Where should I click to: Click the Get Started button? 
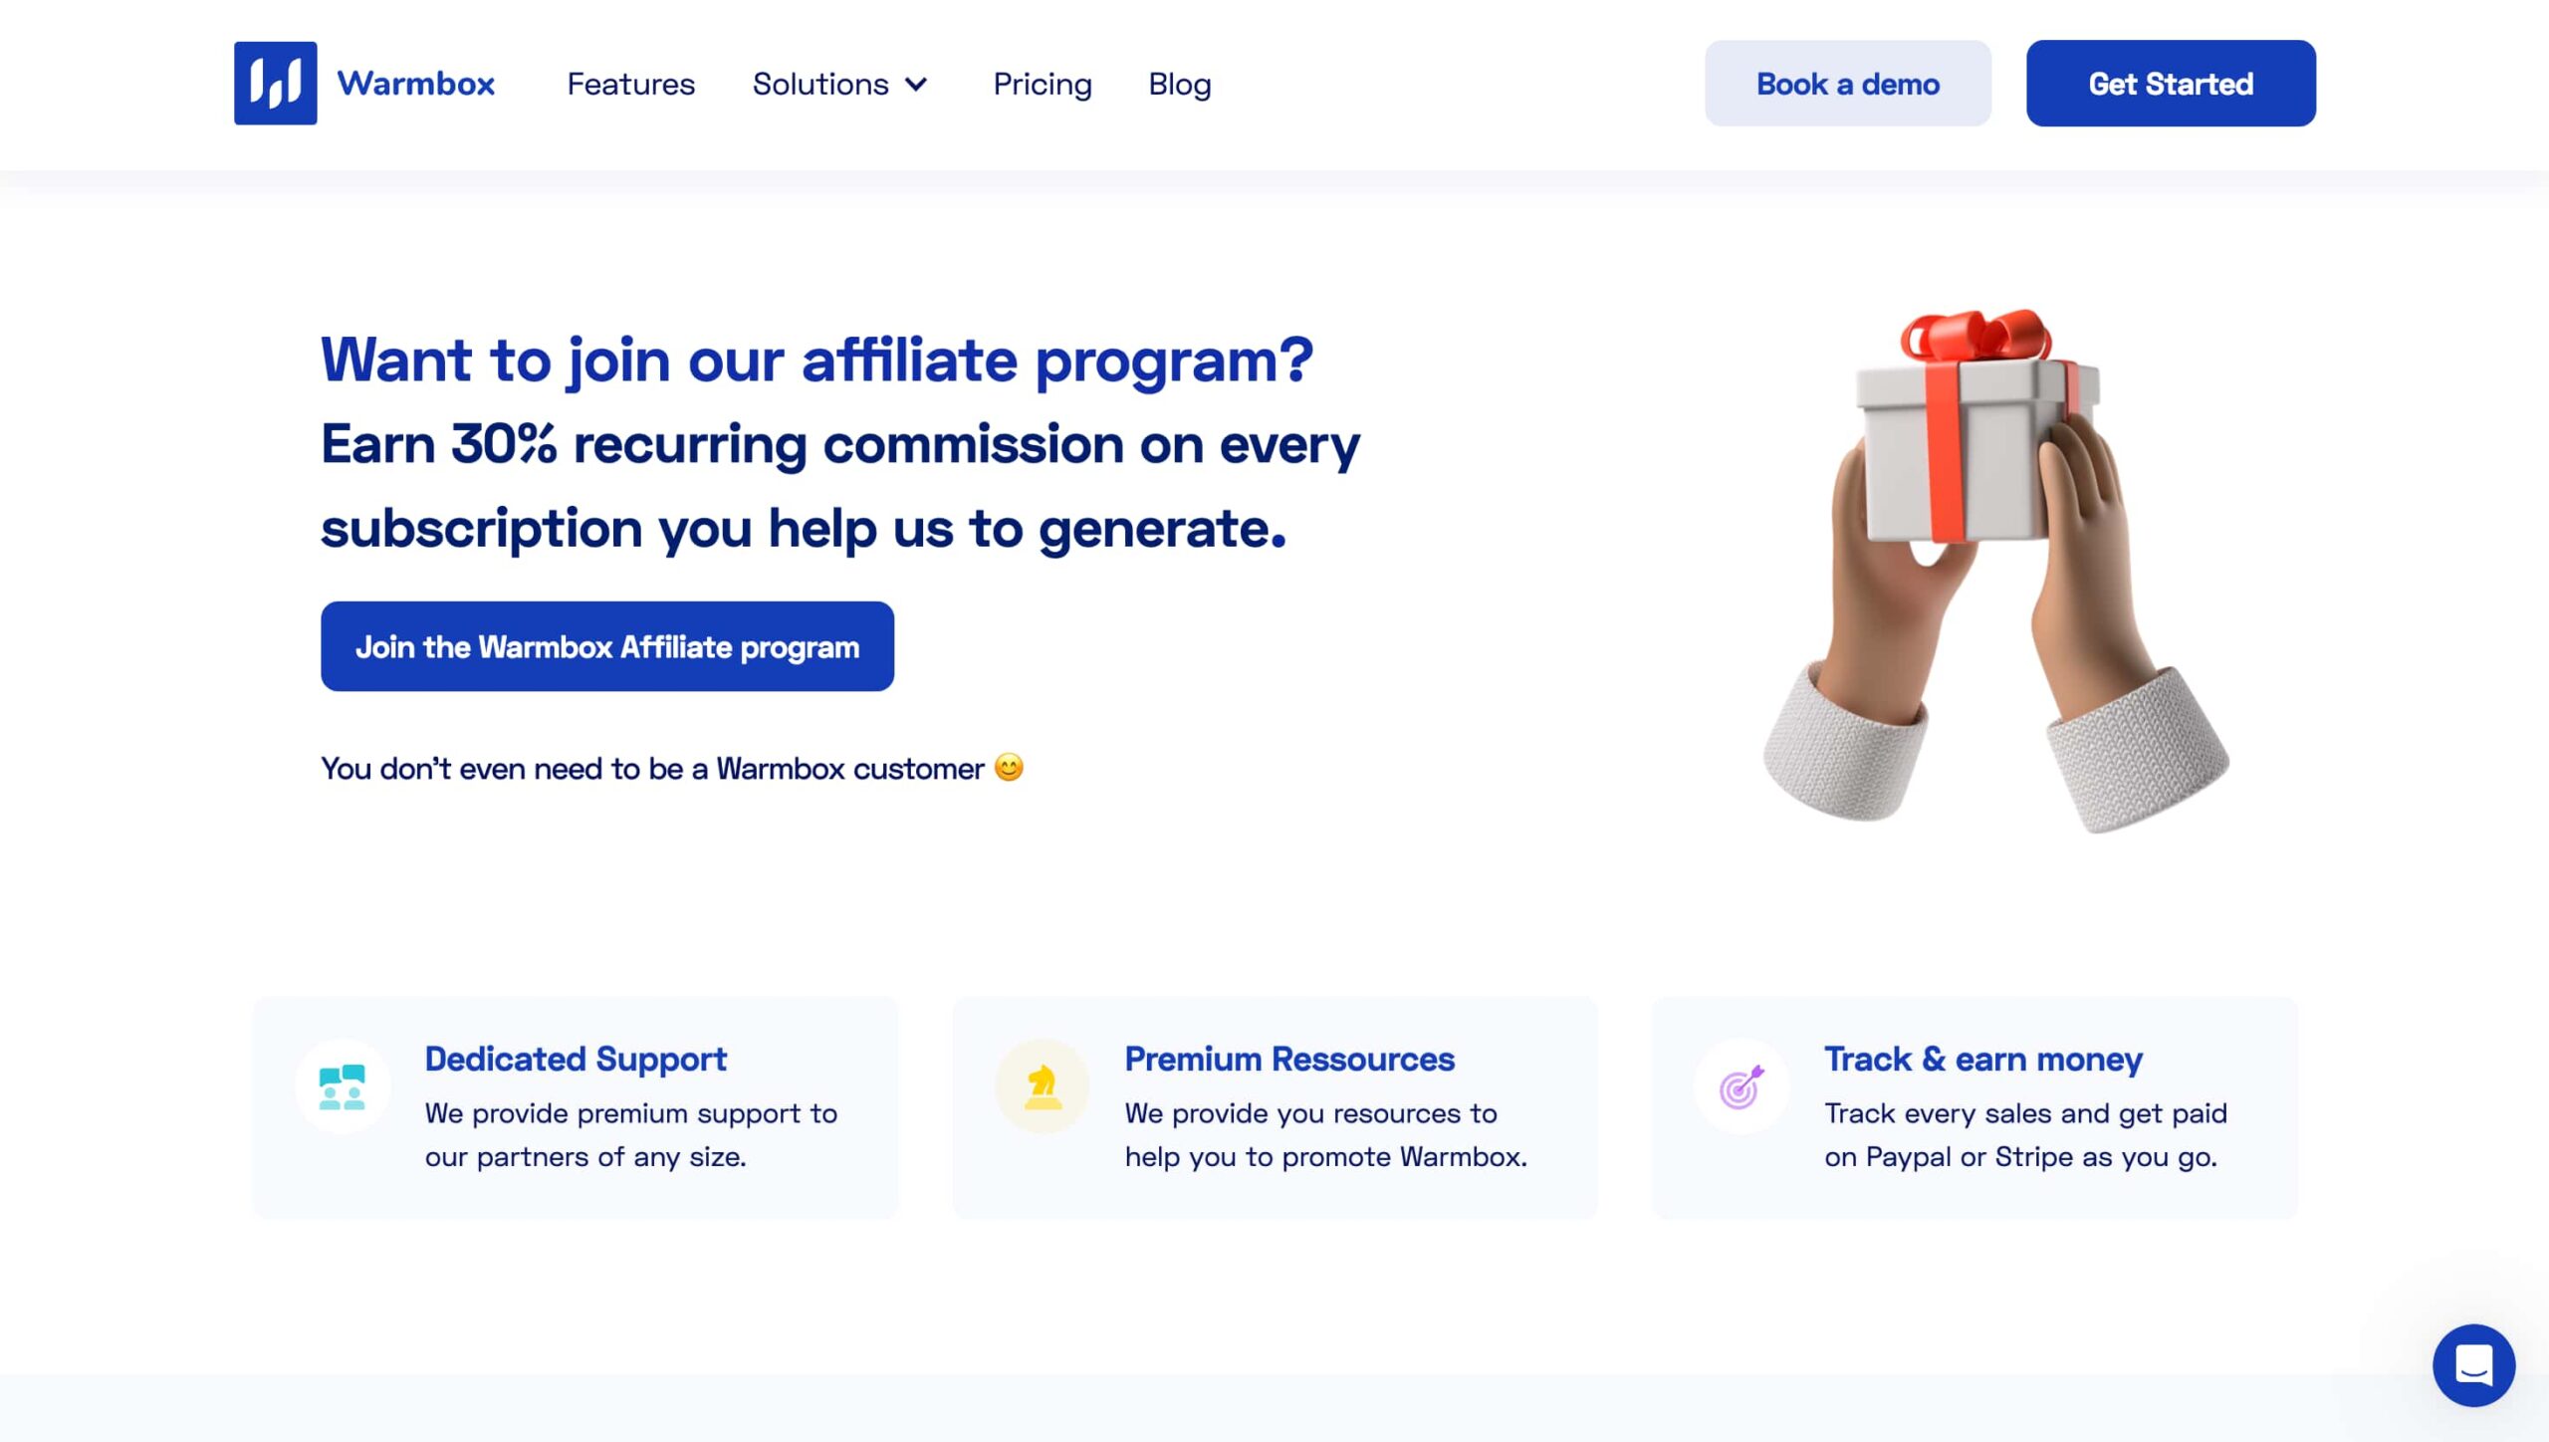coord(2171,84)
